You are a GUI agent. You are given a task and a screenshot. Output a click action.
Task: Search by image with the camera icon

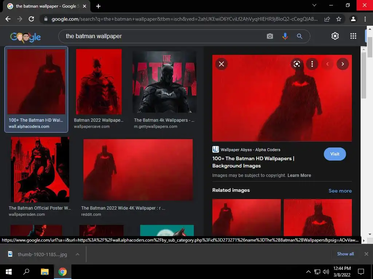point(270,36)
